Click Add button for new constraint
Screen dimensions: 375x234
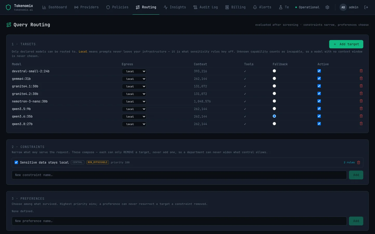[x=356, y=175]
